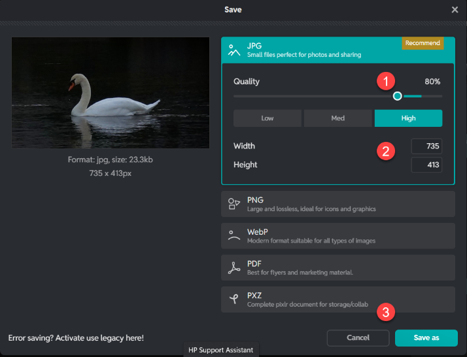Close the Save dialog with X
The image size is (467, 357).
click(x=455, y=10)
